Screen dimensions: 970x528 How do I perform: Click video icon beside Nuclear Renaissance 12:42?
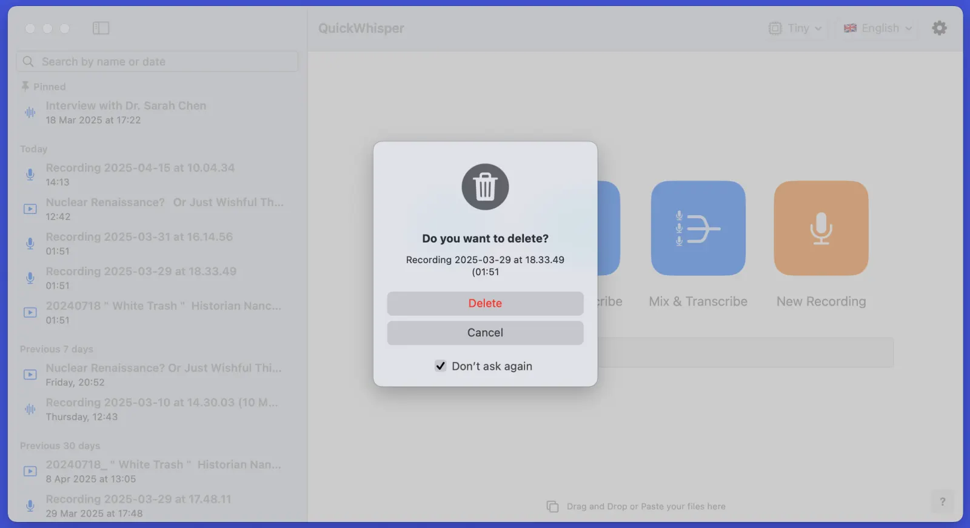point(30,209)
